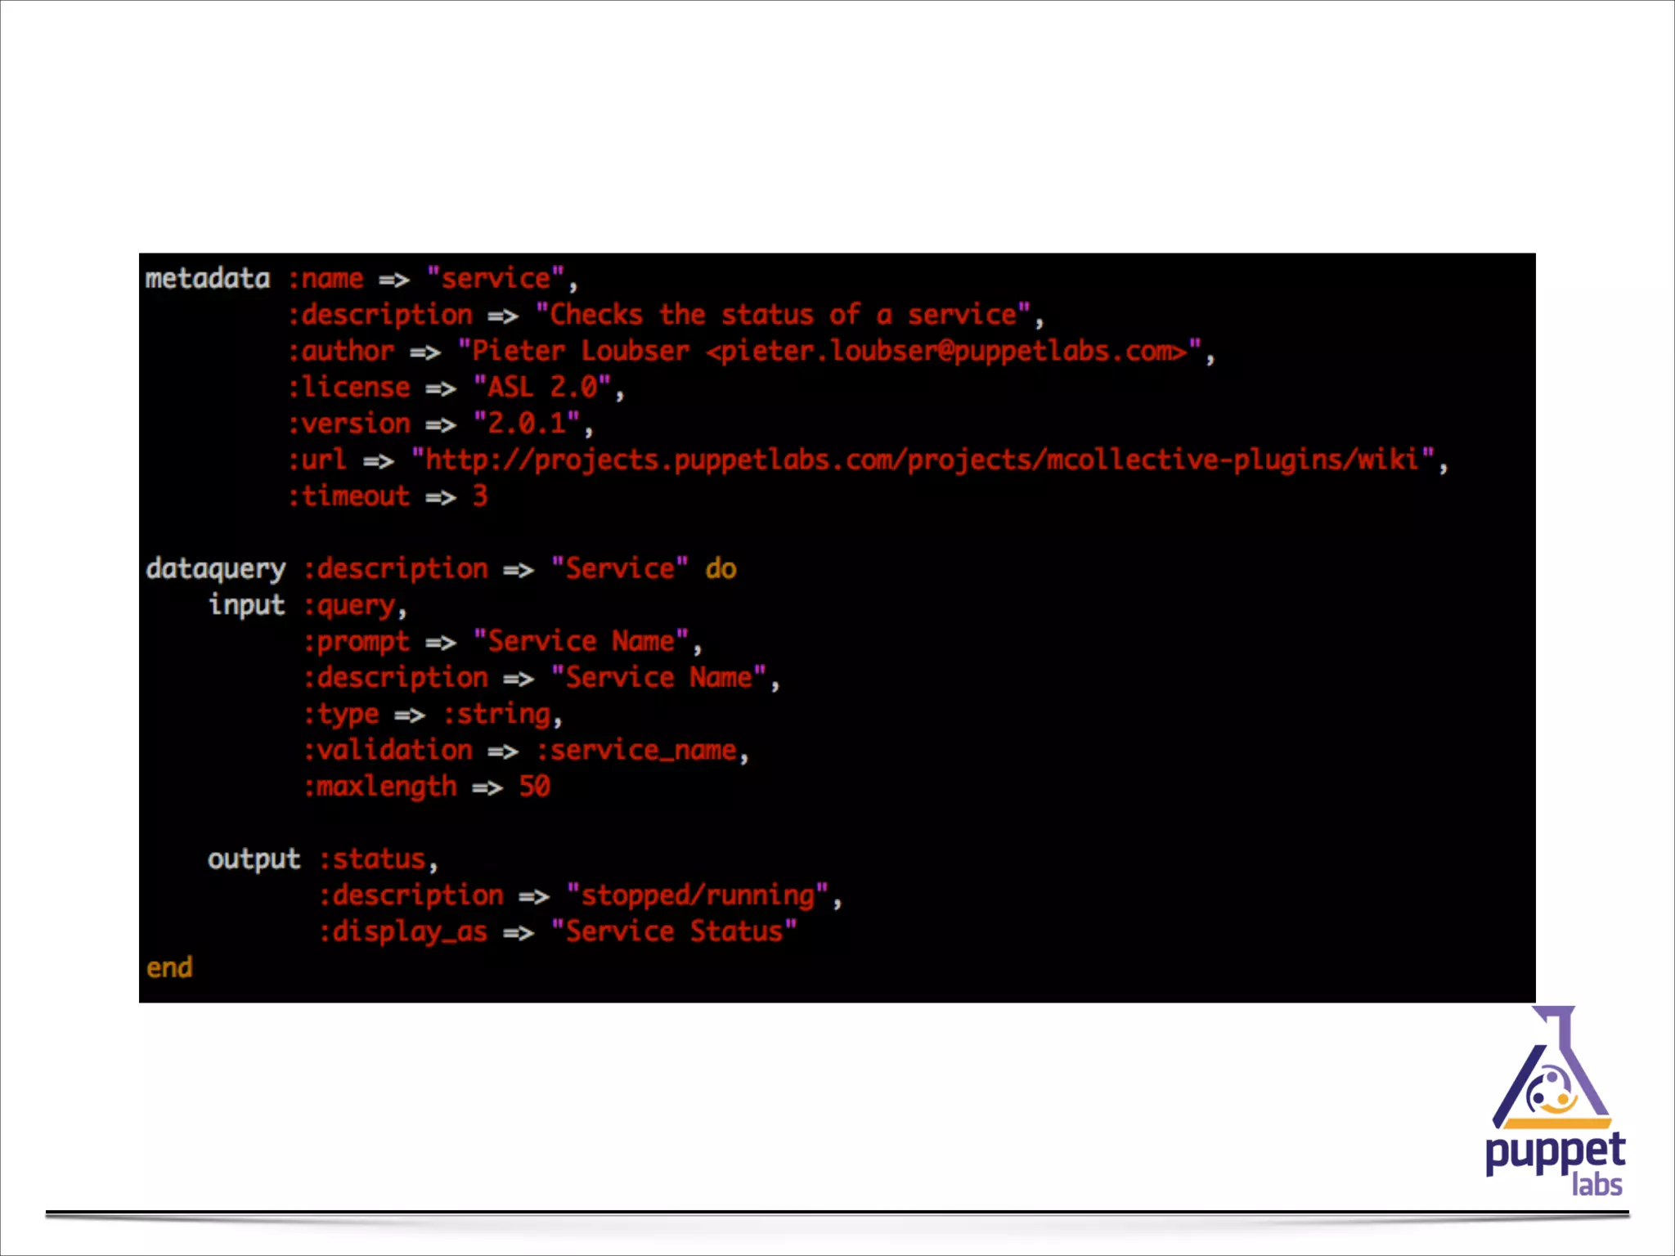Click the "2.0.1" version string

pos(527,424)
